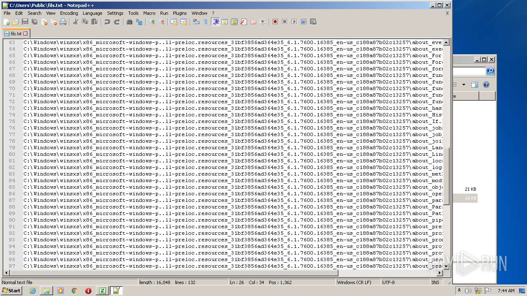Open the Search menu

pos(34,13)
